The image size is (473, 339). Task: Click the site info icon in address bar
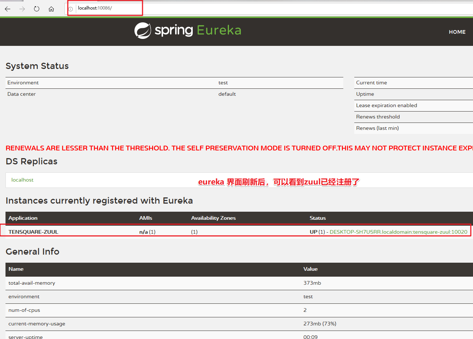click(71, 9)
